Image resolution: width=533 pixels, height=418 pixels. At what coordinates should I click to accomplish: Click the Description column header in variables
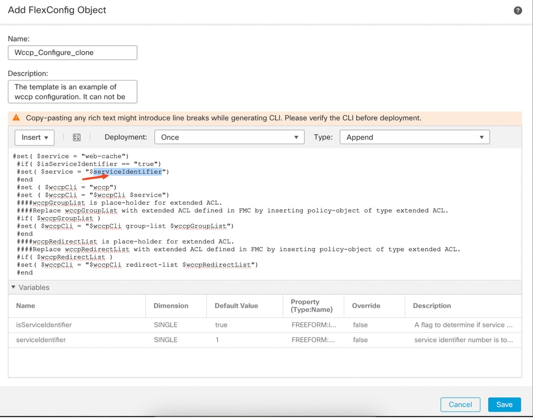tap(432, 306)
